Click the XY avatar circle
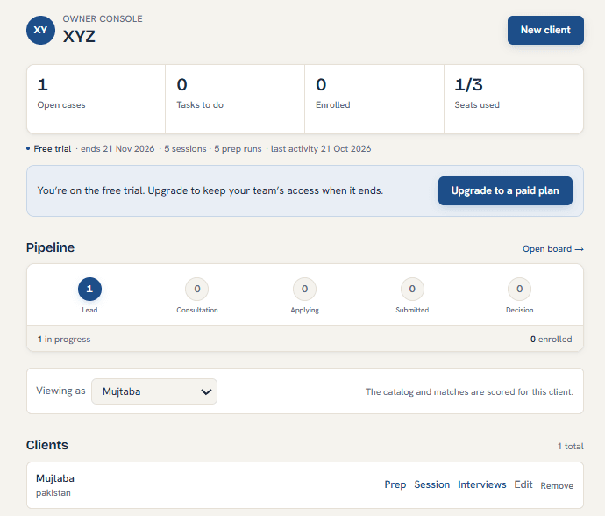 (x=40, y=30)
